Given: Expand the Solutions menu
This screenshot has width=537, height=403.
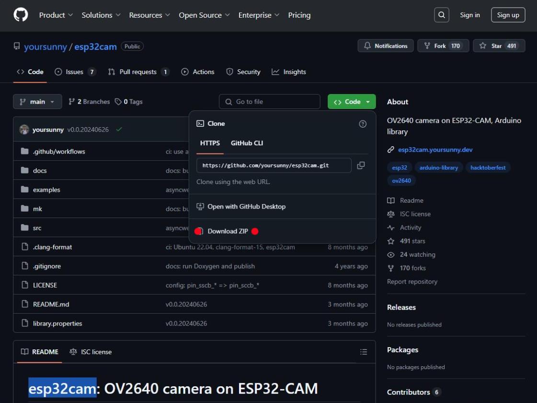Looking at the screenshot, I should pyautogui.click(x=101, y=15).
